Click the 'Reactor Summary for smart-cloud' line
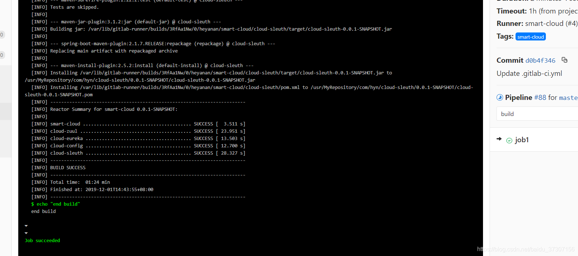578x256 pixels. coord(104,109)
